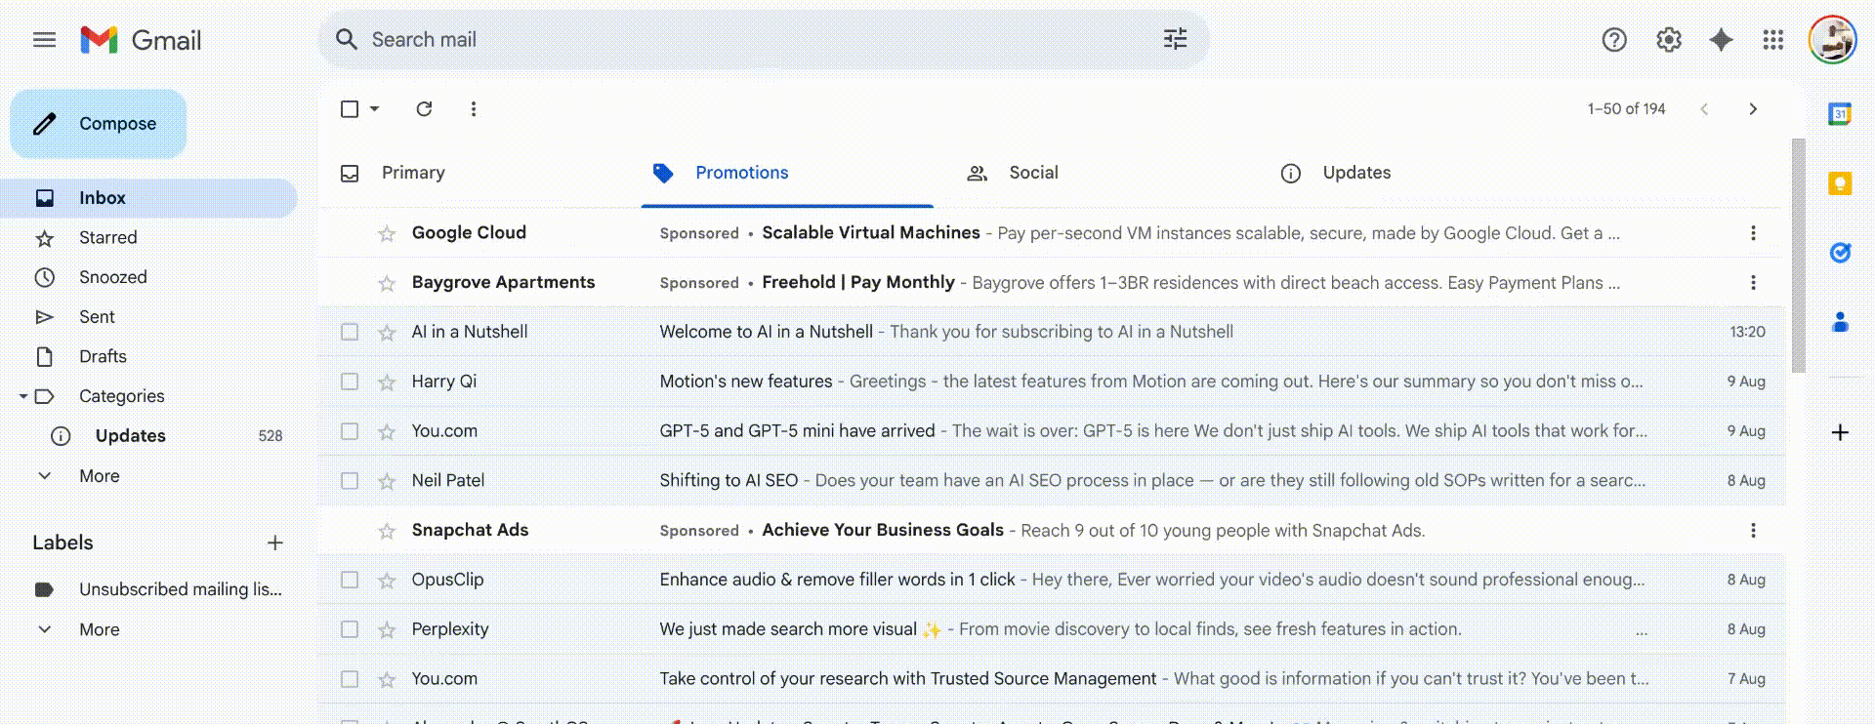This screenshot has width=1875, height=724.
Task: Open Google Keep side panel
Action: (1840, 183)
